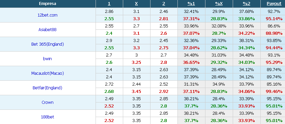
Task: Click the Crown bookmaker link
Action: coord(47,102)
